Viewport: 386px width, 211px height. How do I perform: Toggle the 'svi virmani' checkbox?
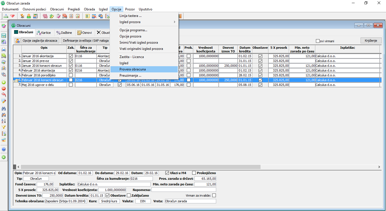318,41
